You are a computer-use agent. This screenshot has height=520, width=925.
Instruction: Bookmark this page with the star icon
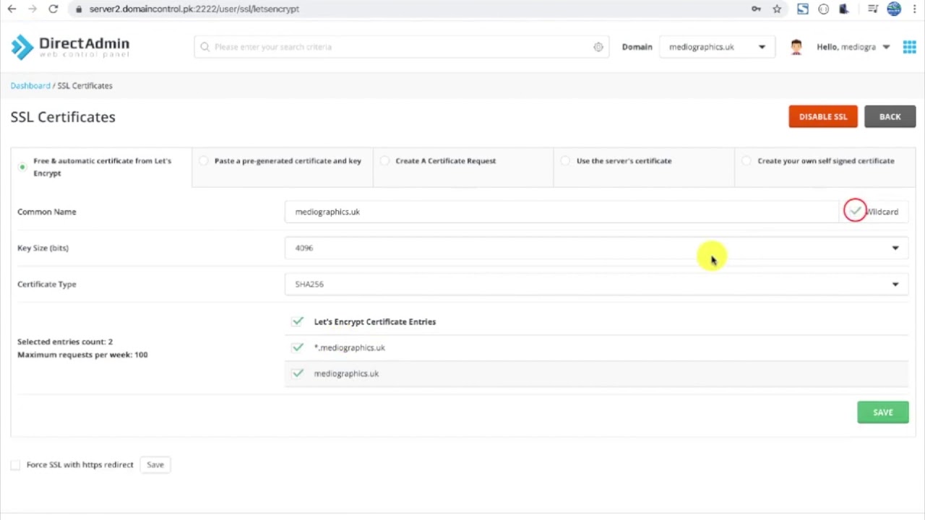click(777, 9)
